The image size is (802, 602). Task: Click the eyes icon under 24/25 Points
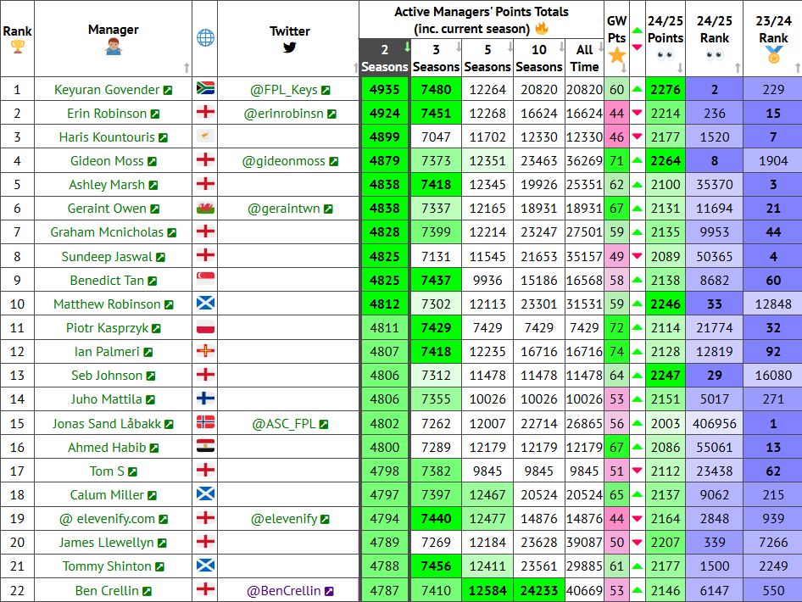pyautogui.click(x=665, y=55)
